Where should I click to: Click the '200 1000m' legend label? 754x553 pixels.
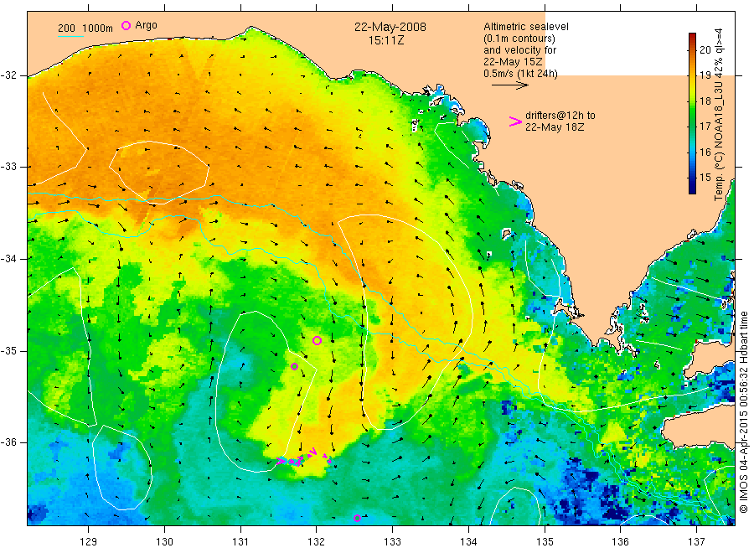(x=85, y=28)
